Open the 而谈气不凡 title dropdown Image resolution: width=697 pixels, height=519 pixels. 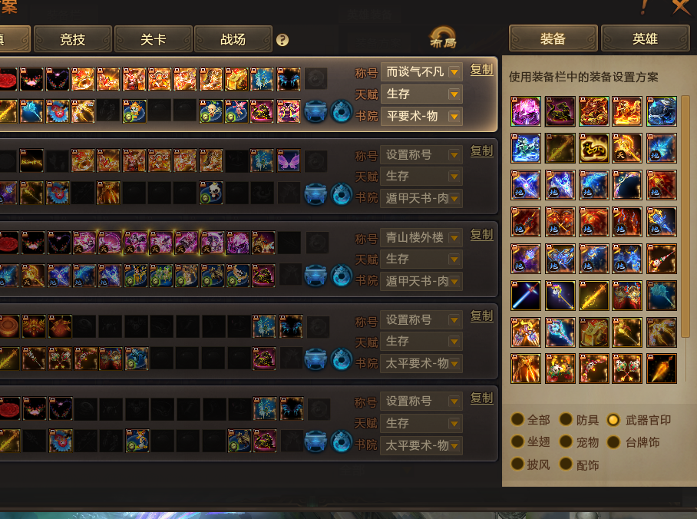[421, 72]
